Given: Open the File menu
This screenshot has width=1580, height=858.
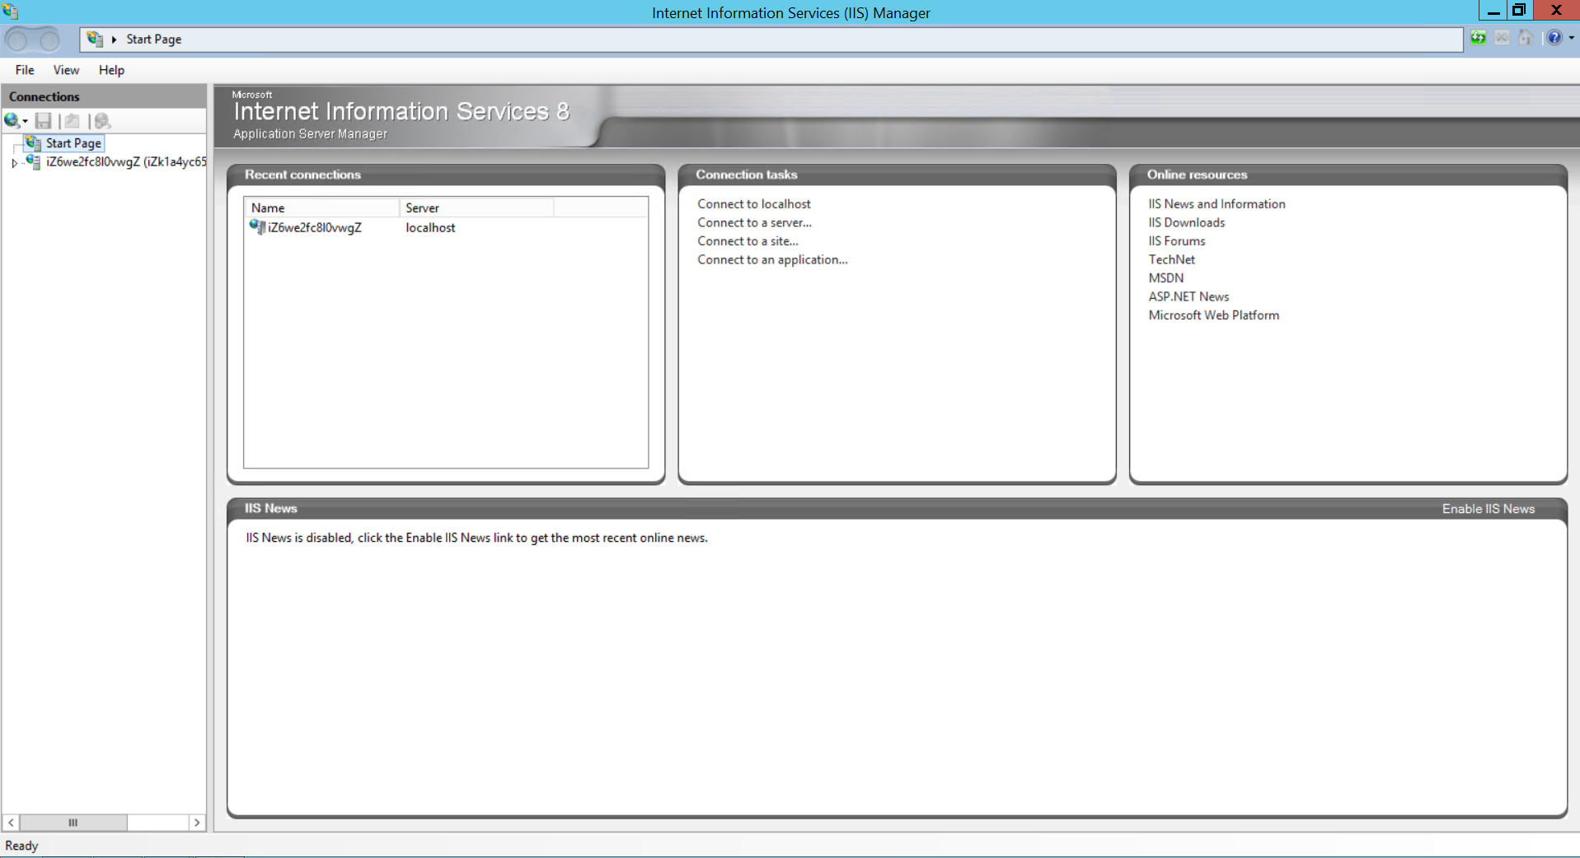Looking at the screenshot, I should (25, 70).
